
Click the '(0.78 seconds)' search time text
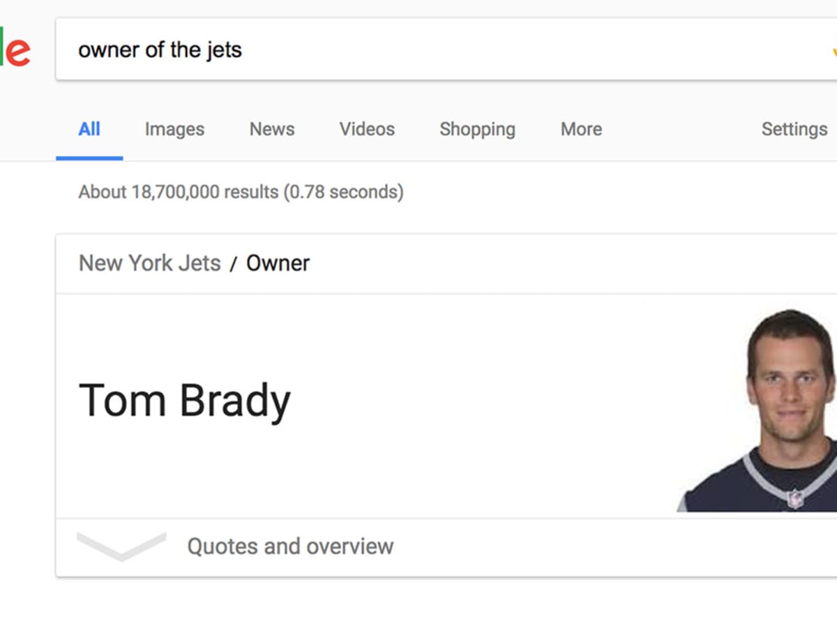343,192
